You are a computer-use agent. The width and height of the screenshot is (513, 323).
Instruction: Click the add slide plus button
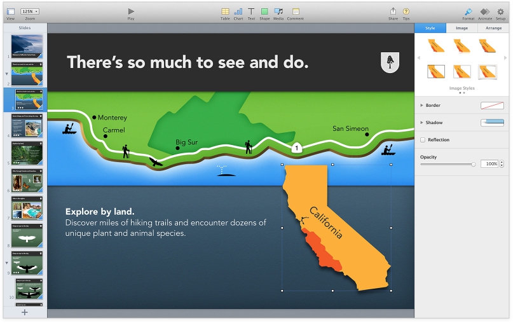(25, 312)
